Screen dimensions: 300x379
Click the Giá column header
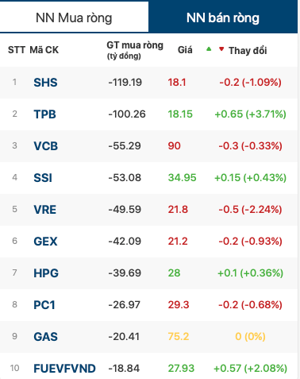185,50
